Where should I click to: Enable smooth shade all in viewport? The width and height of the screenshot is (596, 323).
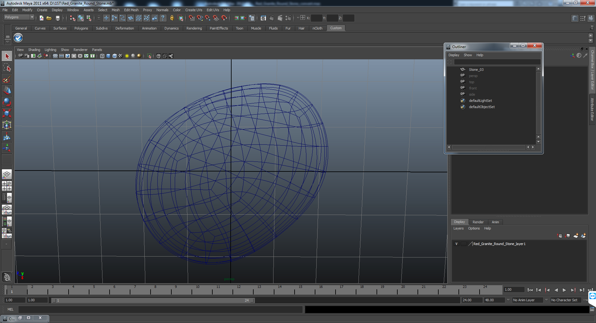click(108, 56)
